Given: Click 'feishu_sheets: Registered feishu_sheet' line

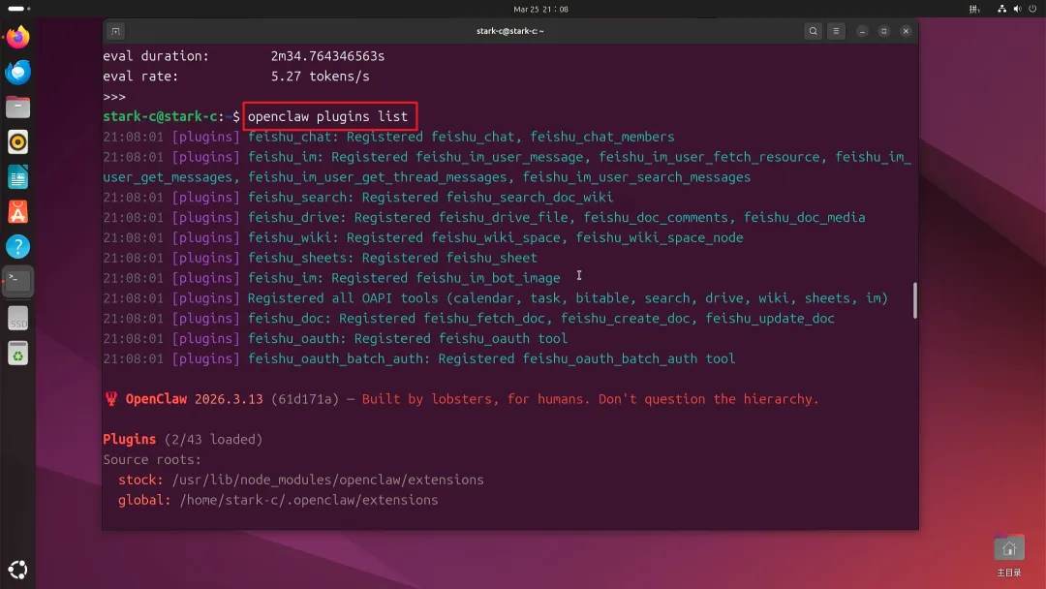Looking at the screenshot, I should click(321, 258).
